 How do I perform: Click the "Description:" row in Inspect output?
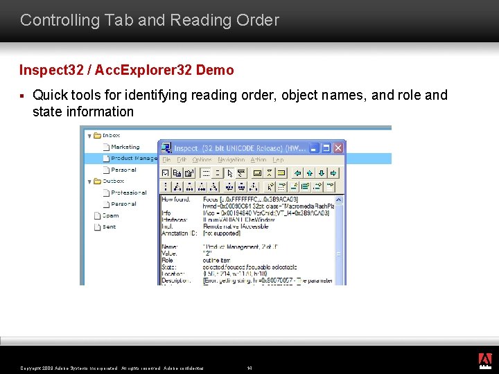click(247, 280)
